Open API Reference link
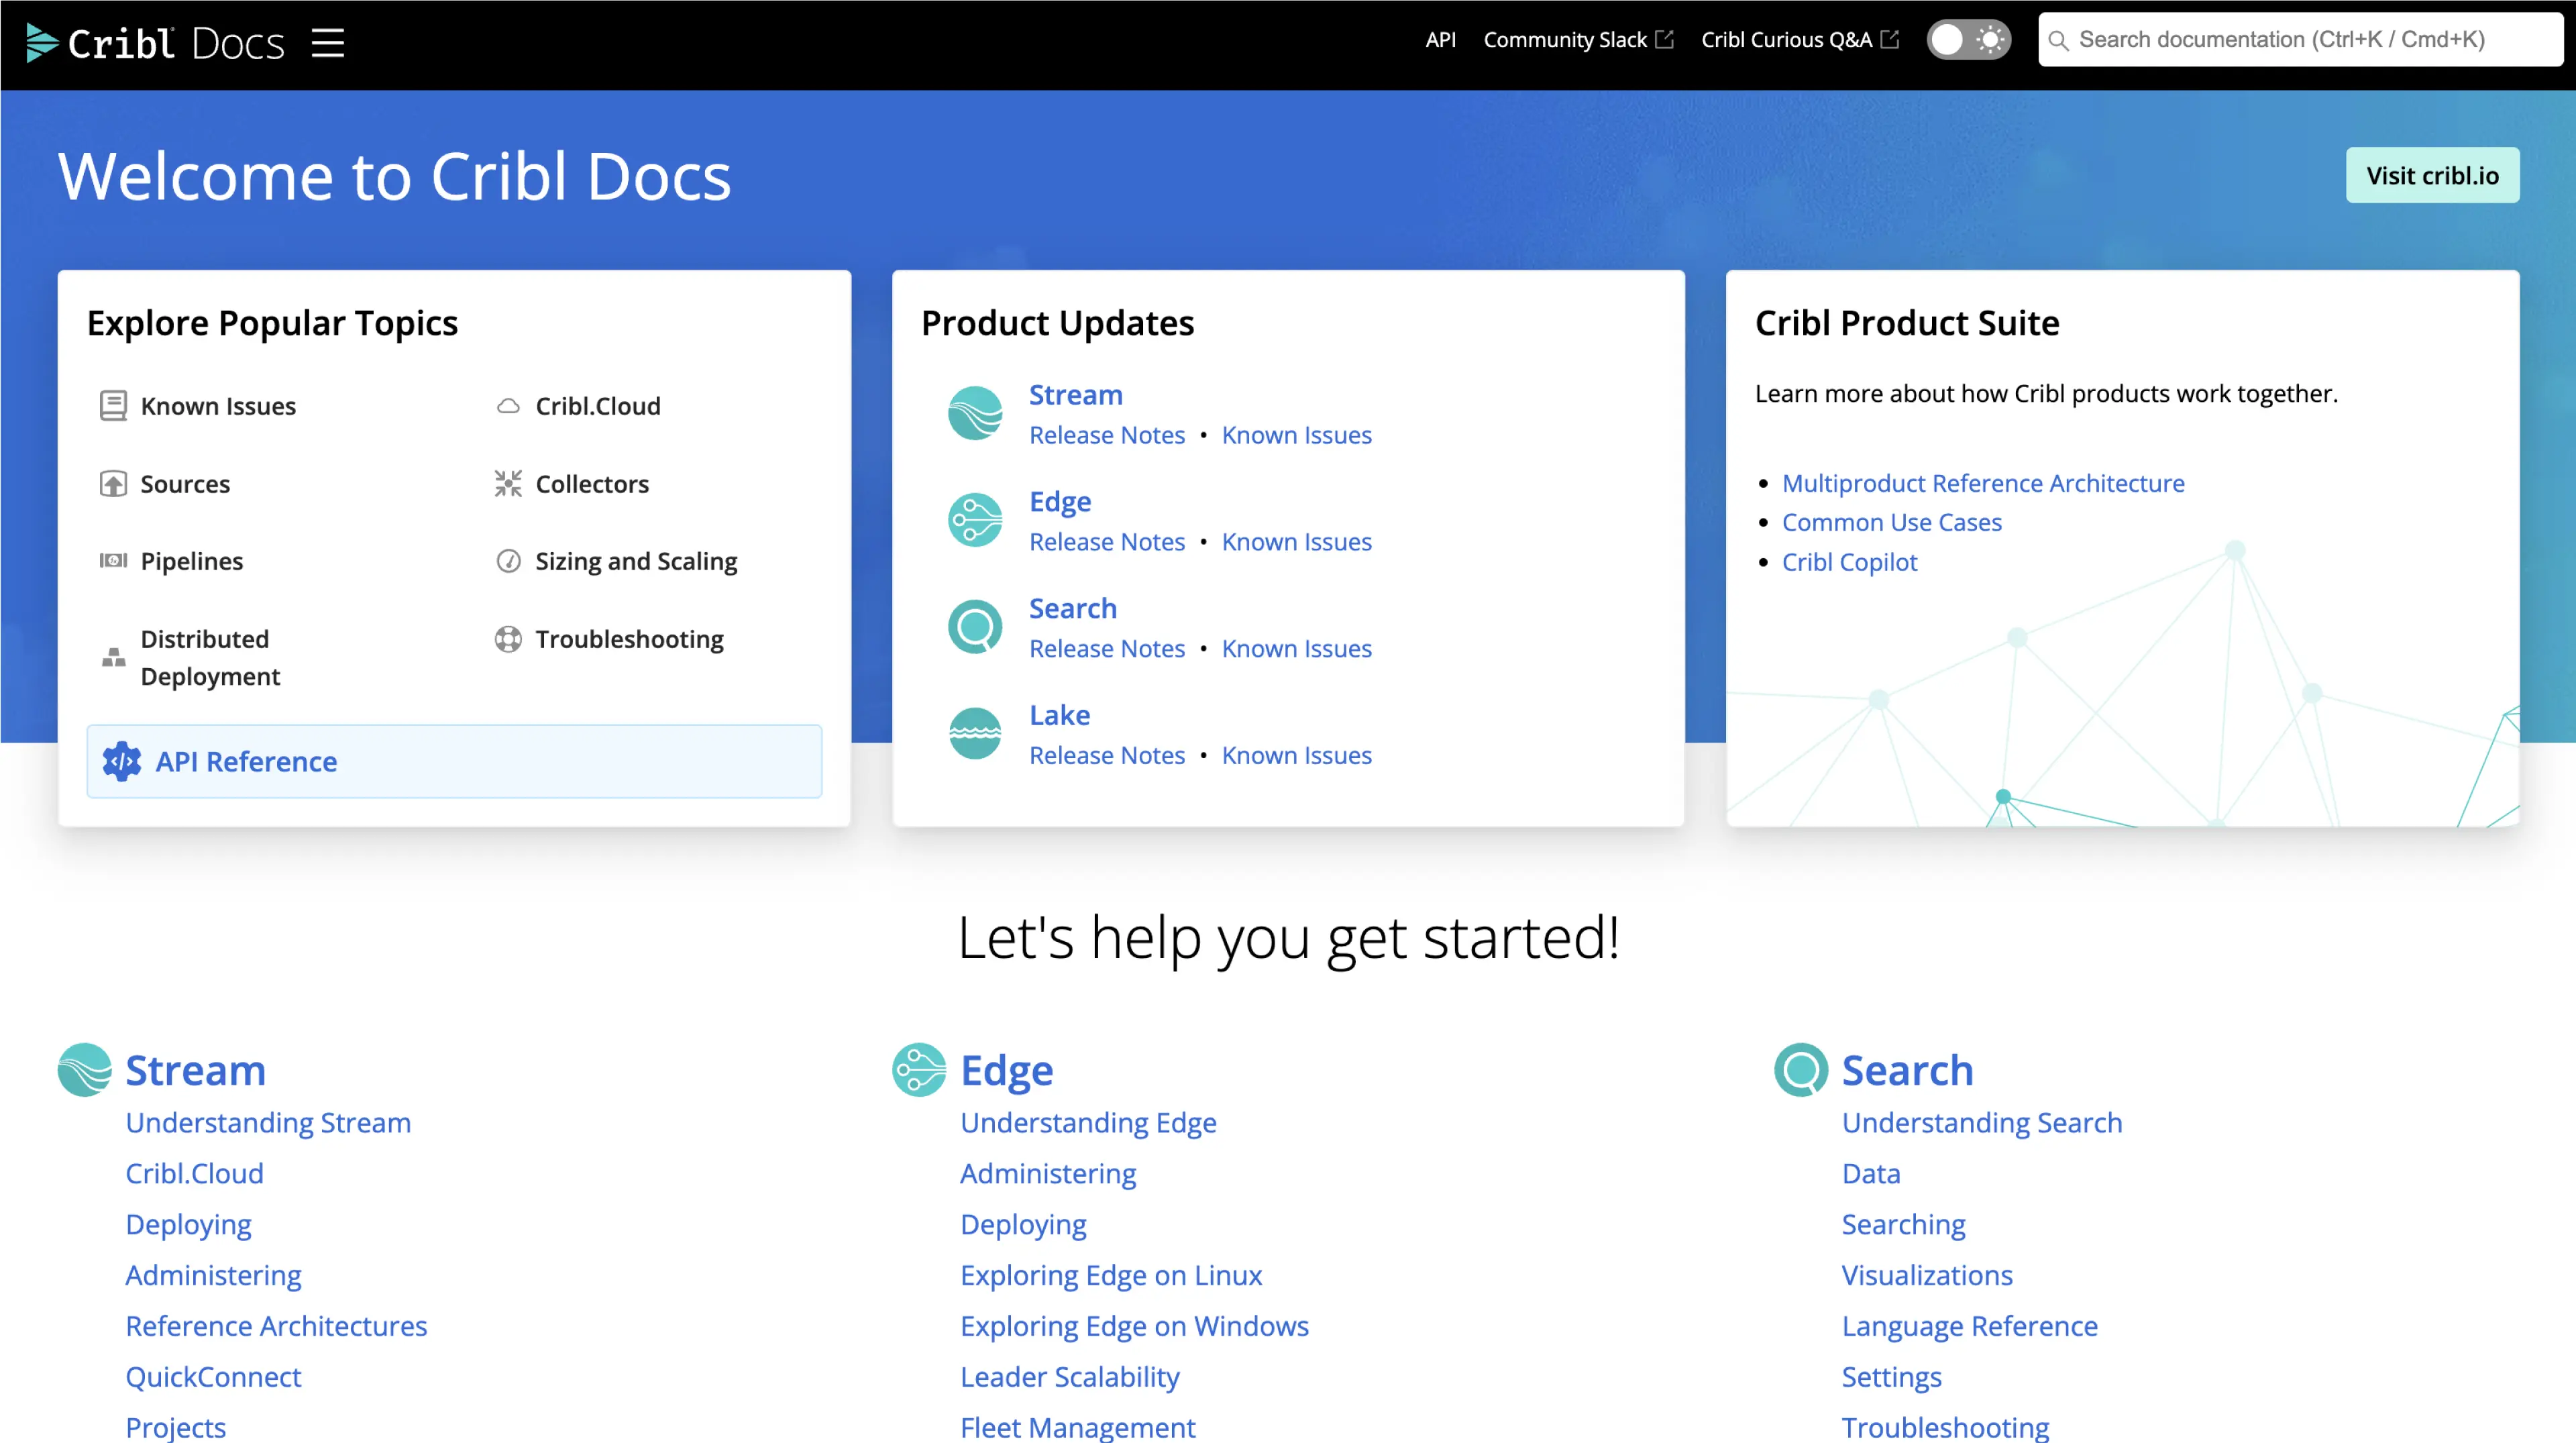 [x=246, y=762]
